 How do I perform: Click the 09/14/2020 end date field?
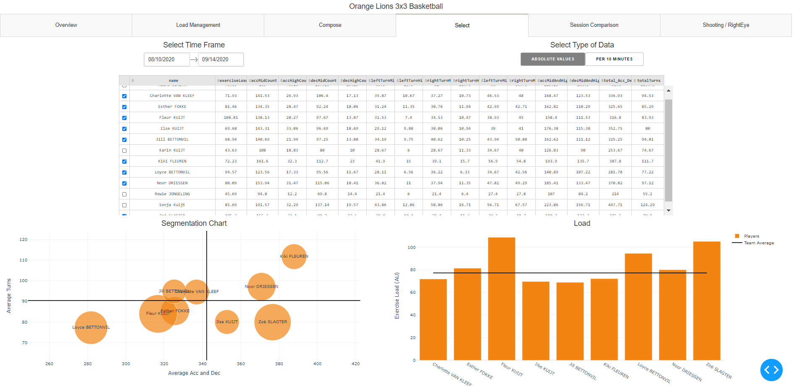(x=221, y=59)
